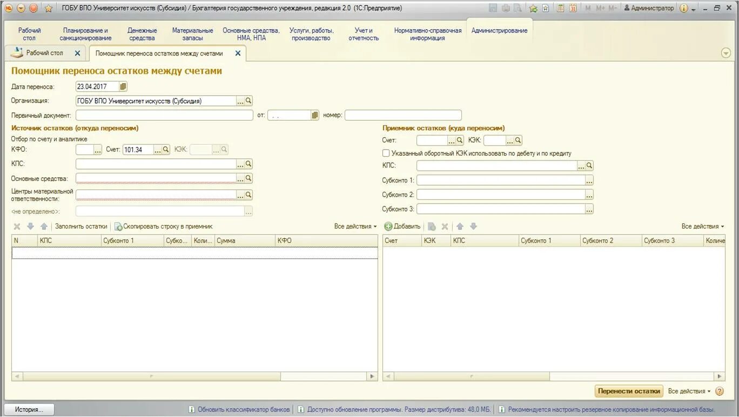
Task: Click Обновить классификатор банков notification
Action: pos(239,409)
